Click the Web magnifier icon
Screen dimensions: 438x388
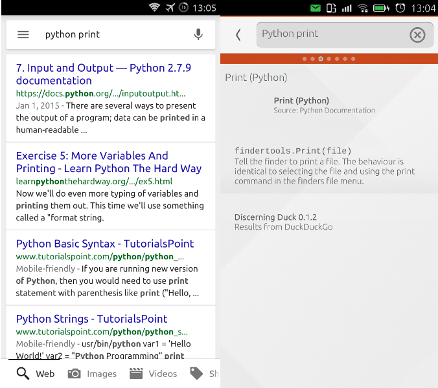pyautogui.click(x=23, y=373)
